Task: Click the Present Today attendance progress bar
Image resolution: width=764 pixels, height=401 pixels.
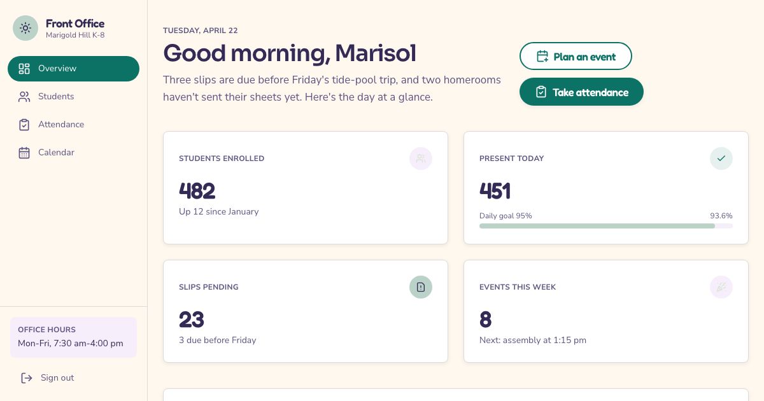Action: point(606,226)
